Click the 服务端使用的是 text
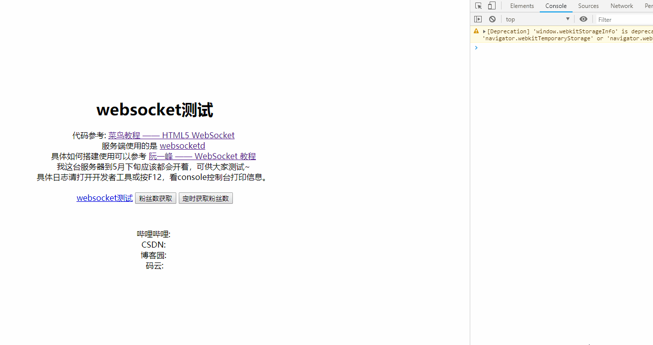 (x=130, y=146)
